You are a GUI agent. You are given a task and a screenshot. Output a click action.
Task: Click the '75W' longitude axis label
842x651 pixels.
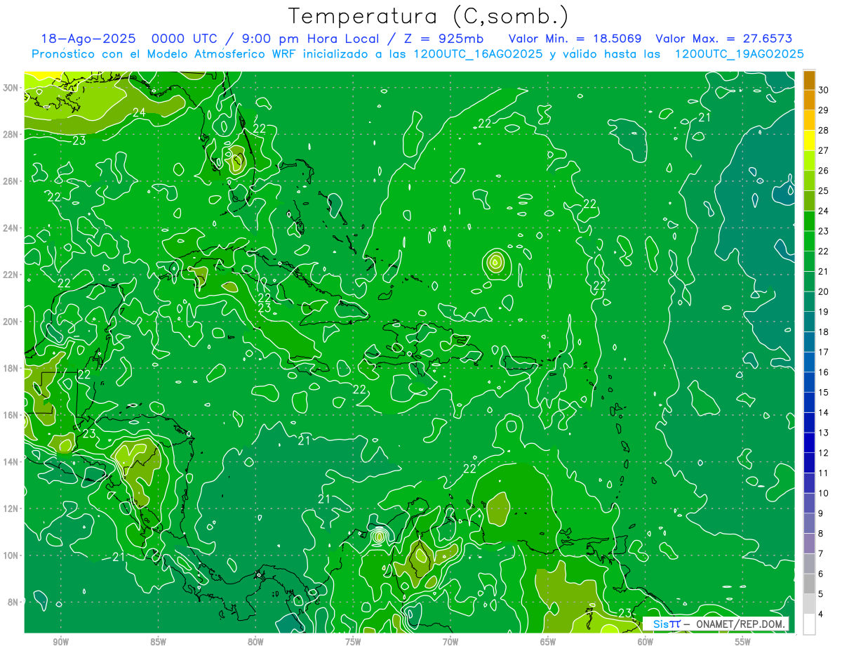(353, 642)
